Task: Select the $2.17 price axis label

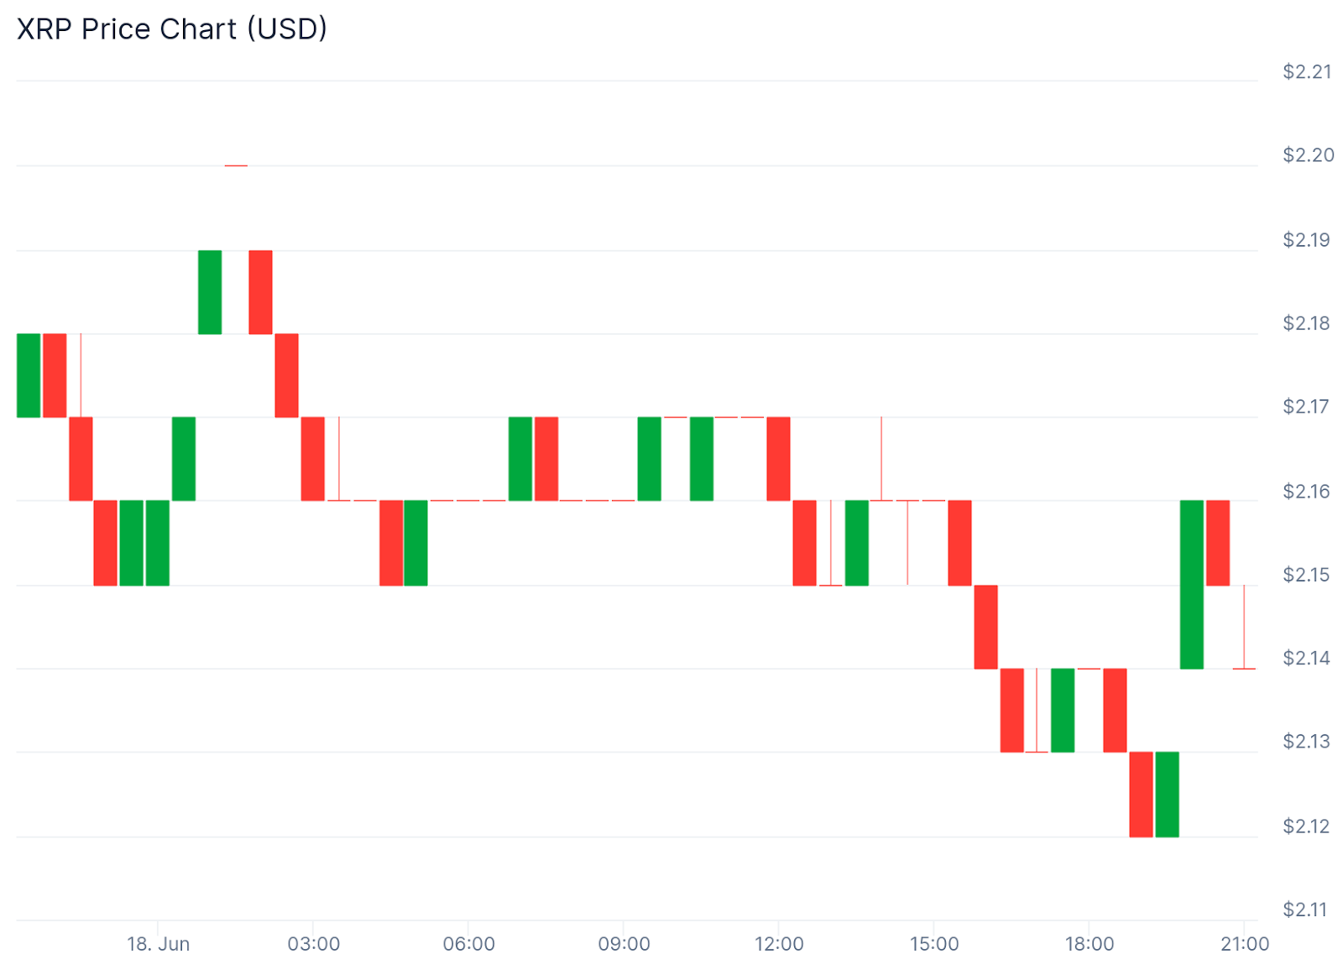Action: (x=1306, y=407)
